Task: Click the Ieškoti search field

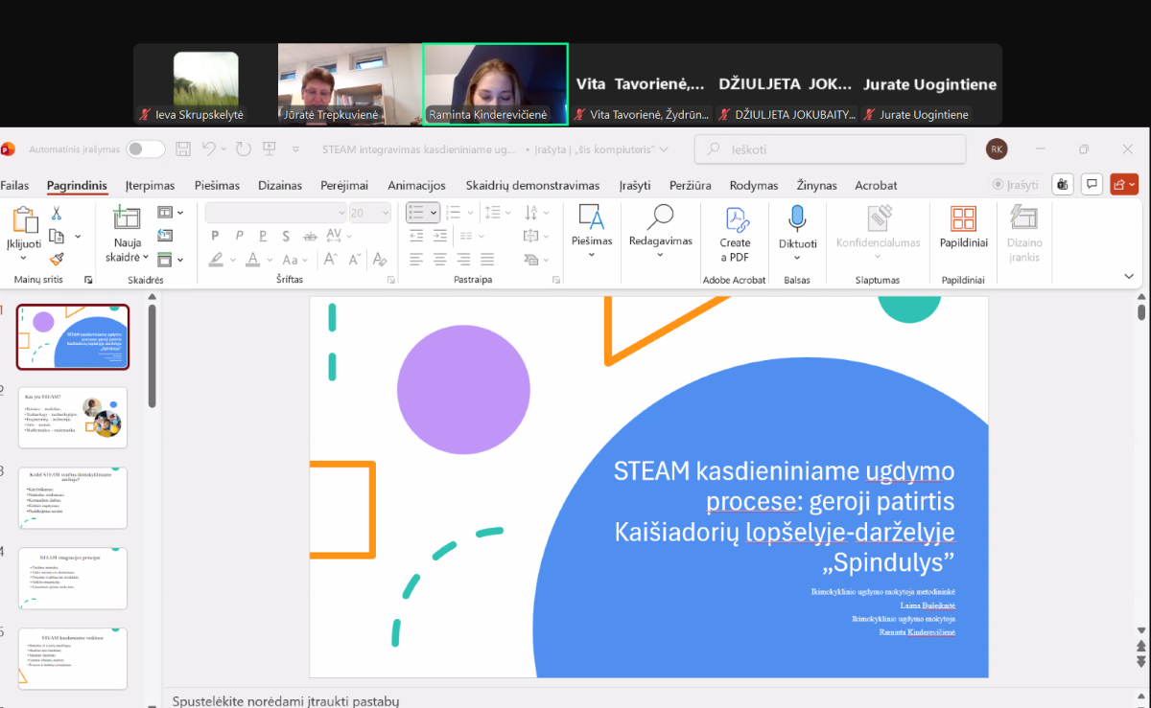Action: click(831, 149)
